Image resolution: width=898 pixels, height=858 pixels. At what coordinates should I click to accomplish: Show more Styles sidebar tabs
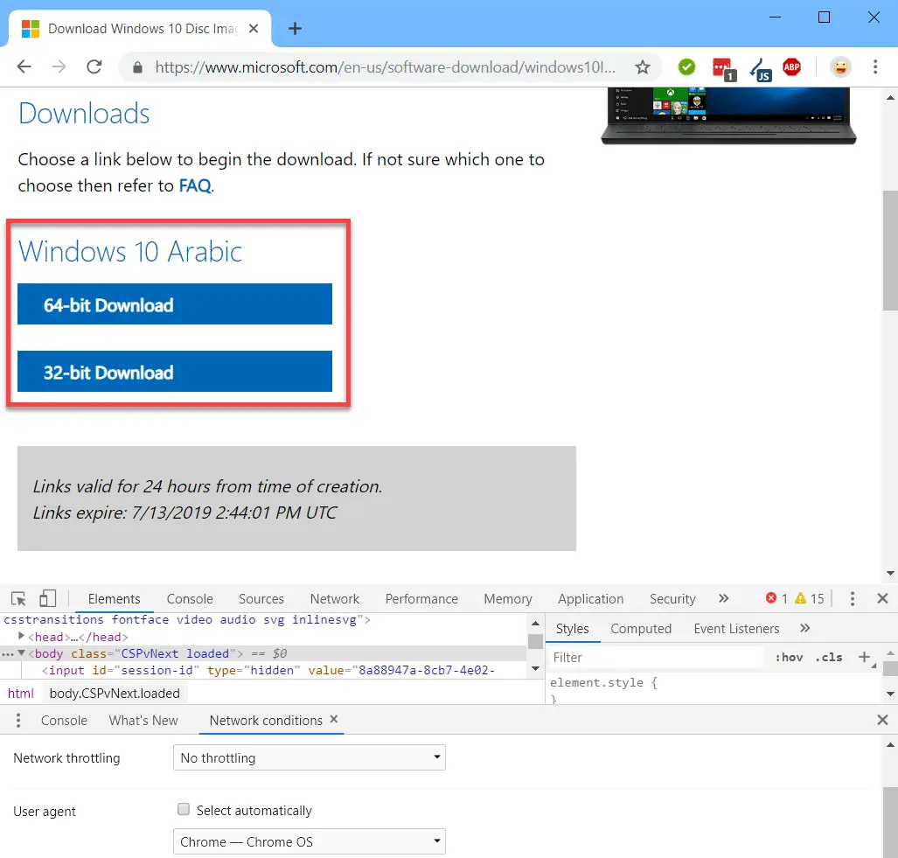805,628
